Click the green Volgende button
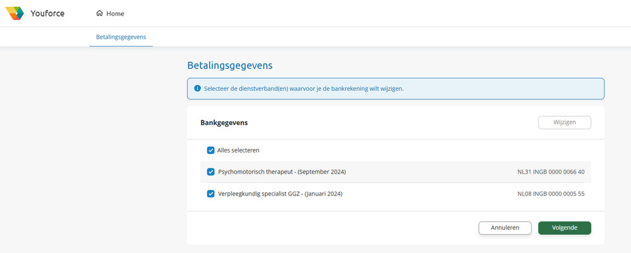The height and width of the screenshot is (253, 631). pos(565,228)
